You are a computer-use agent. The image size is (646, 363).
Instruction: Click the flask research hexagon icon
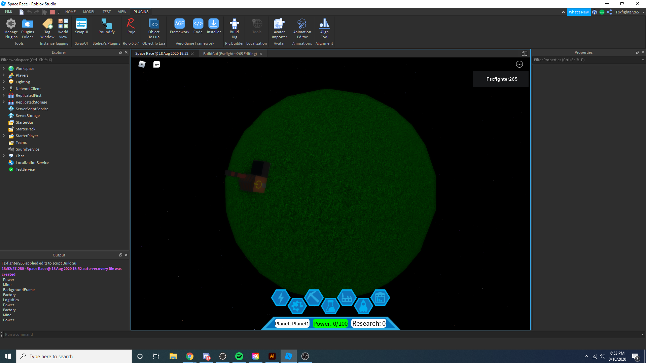tap(330, 306)
